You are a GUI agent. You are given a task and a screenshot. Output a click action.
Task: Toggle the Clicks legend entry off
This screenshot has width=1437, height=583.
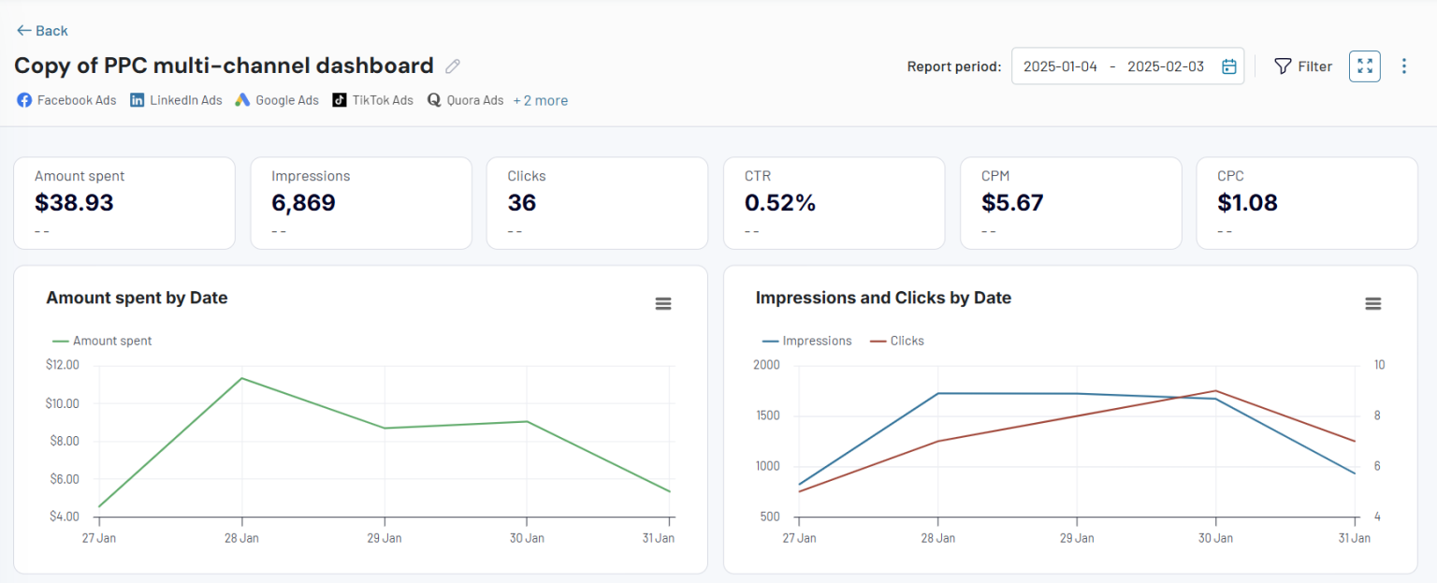point(896,341)
